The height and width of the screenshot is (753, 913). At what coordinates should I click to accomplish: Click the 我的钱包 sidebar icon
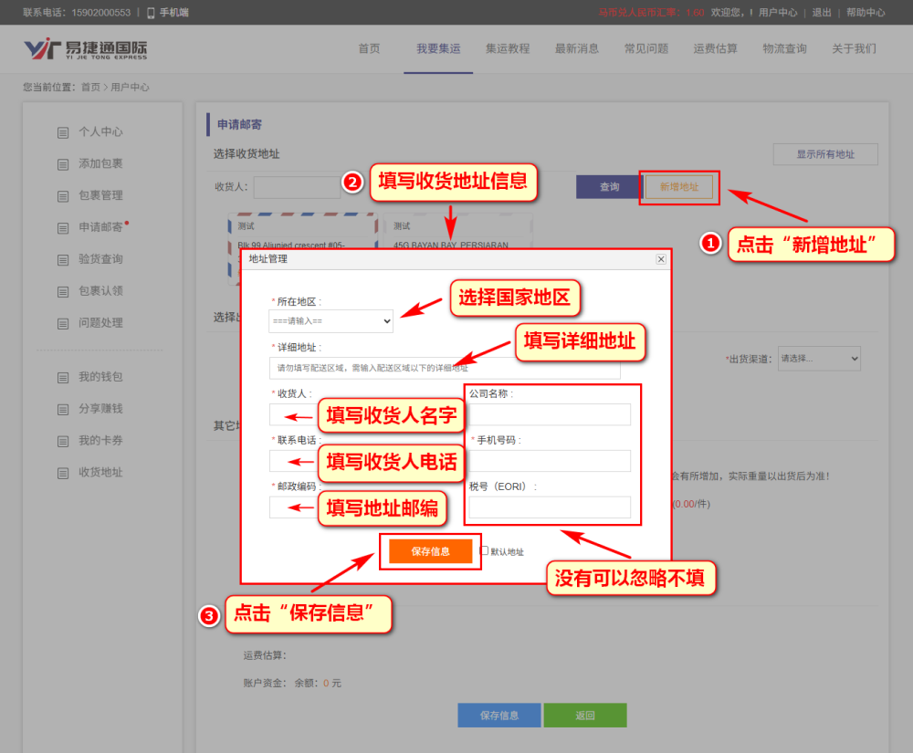(63, 378)
